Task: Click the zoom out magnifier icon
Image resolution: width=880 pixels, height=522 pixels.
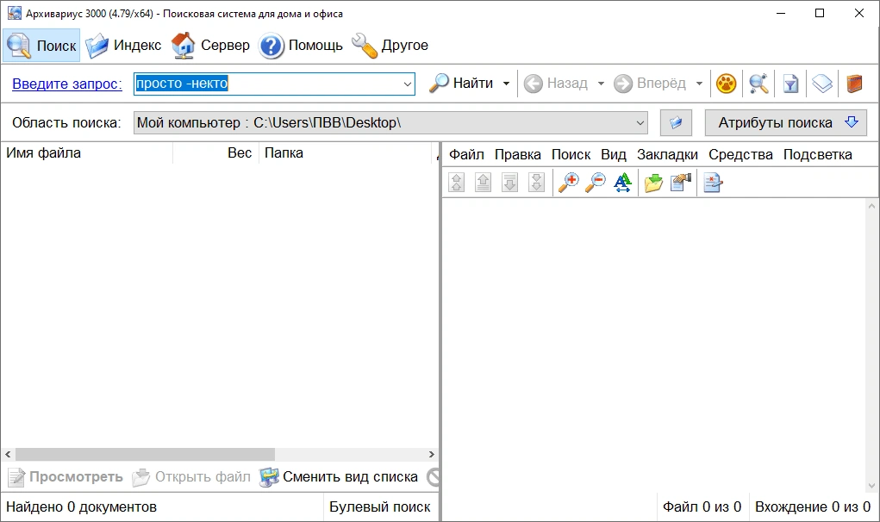Action: 596,183
